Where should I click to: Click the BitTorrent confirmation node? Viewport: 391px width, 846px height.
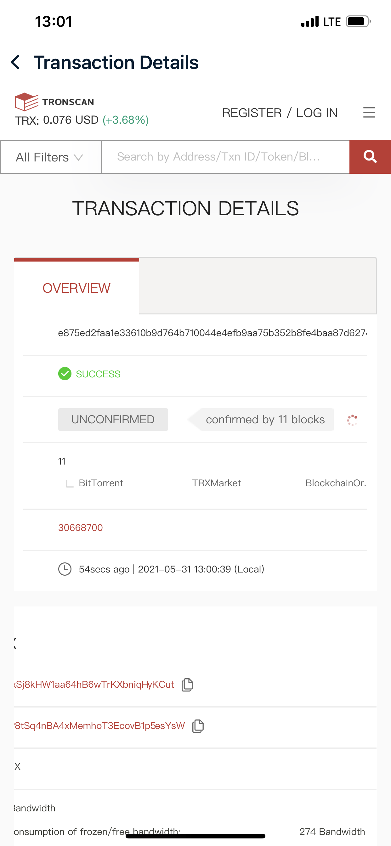(x=101, y=483)
